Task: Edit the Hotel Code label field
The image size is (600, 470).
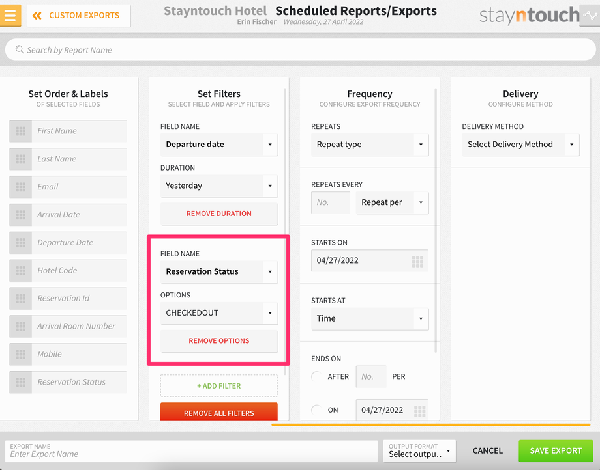Action: point(79,270)
